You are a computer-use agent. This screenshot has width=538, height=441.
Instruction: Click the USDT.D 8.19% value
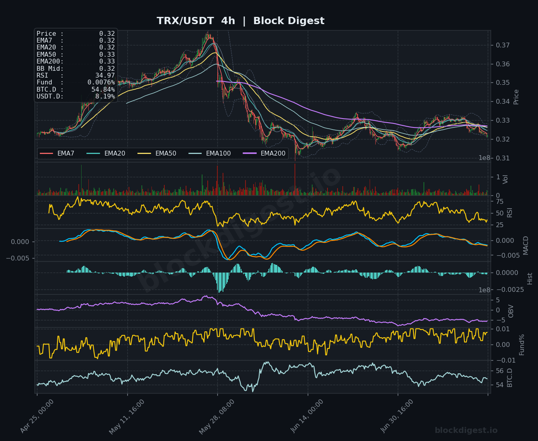tap(105, 96)
